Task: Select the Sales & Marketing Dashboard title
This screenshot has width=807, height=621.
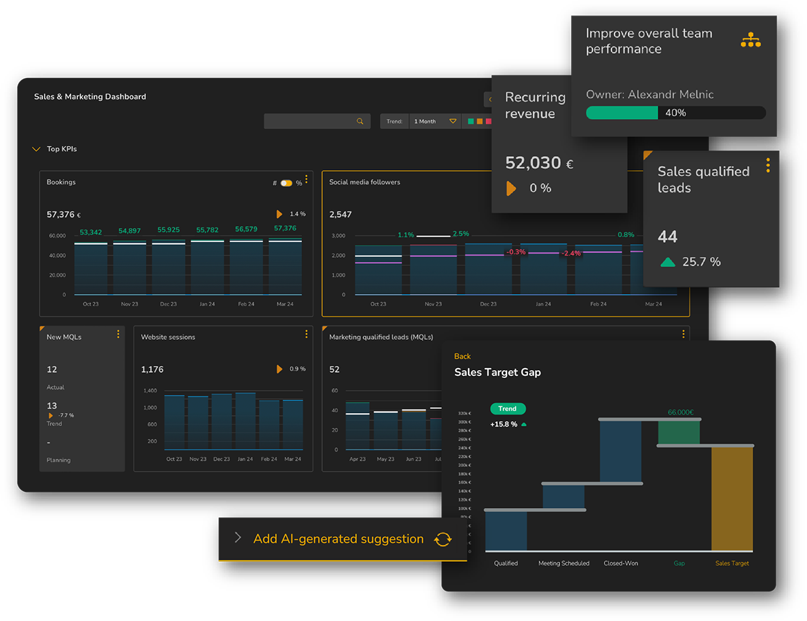Action: [89, 96]
